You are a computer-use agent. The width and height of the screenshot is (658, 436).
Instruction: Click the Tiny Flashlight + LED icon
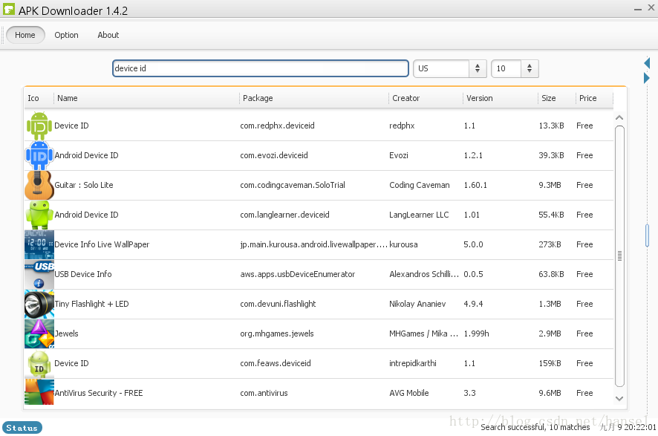39,305
